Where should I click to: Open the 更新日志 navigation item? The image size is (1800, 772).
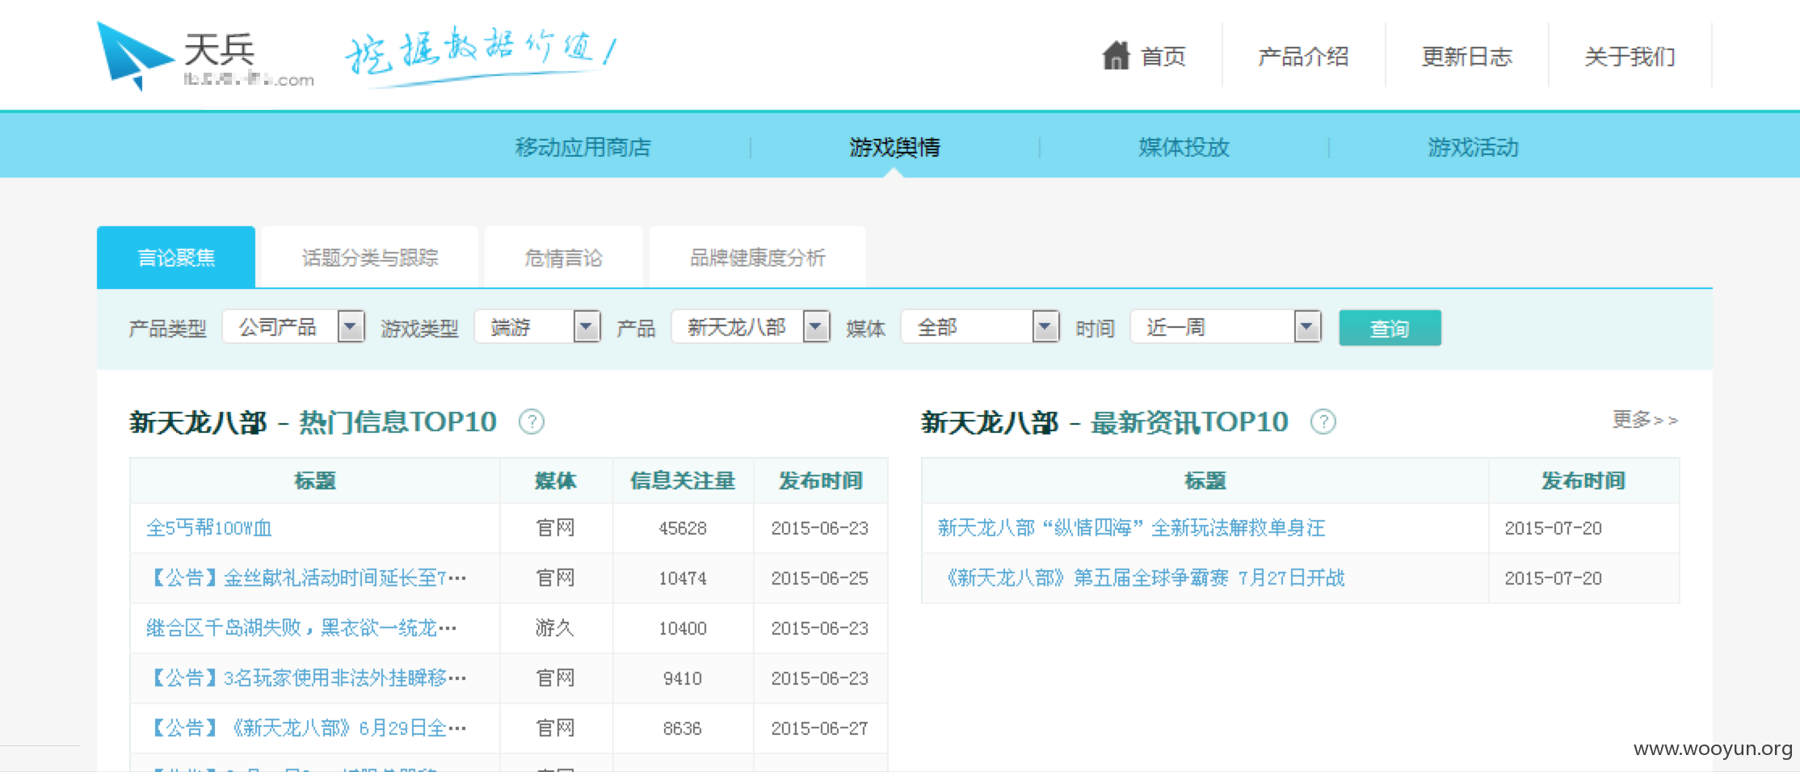[x=1466, y=57]
